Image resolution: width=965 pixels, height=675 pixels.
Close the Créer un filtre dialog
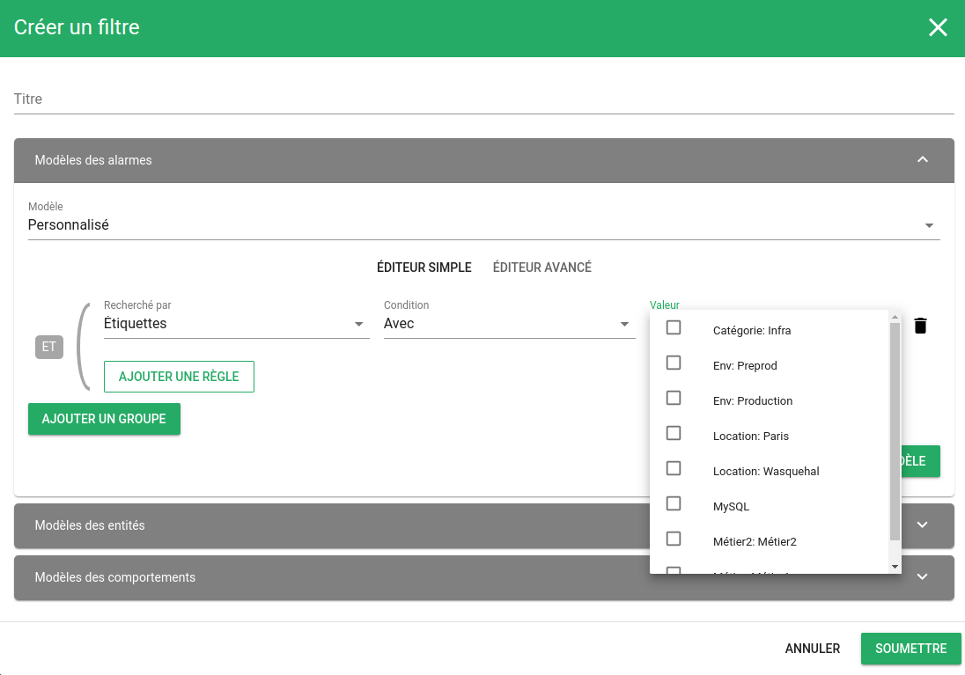[938, 27]
